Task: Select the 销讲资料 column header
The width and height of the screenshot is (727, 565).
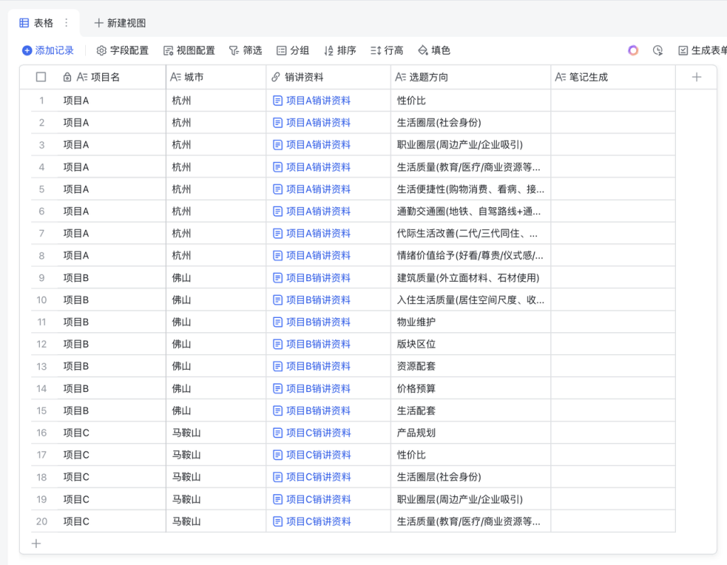Action: click(328, 77)
